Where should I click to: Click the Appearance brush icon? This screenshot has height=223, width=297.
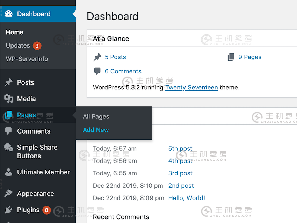click(8, 193)
